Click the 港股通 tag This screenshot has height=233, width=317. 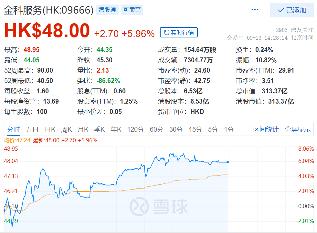[x=107, y=10]
